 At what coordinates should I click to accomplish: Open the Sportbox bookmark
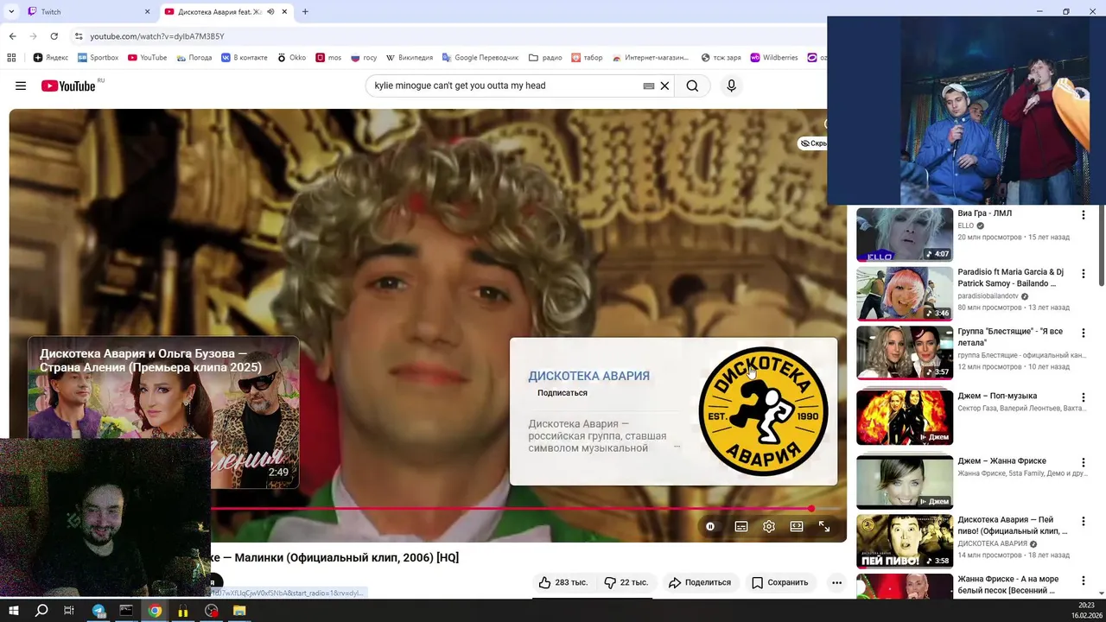[x=98, y=58]
